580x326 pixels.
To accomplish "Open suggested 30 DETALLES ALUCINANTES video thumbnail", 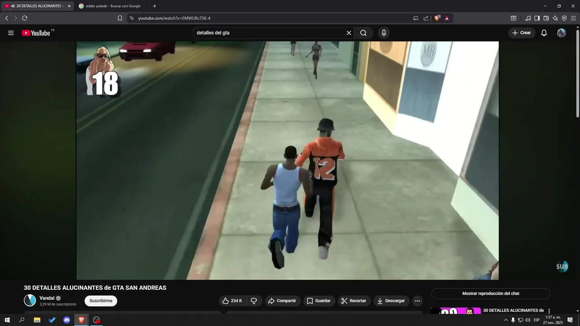I will click(x=455, y=311).
